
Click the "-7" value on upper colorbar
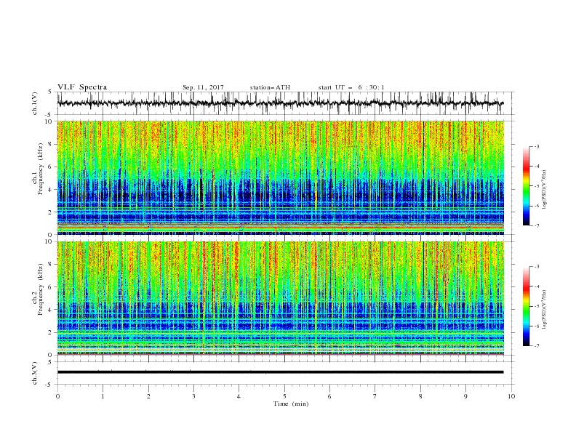coord(537,225)
